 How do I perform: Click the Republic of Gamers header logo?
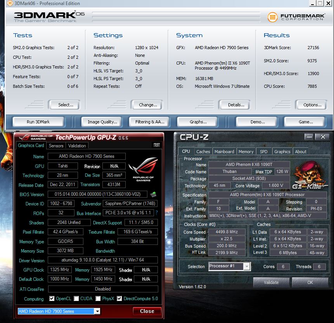coord(36,137)
